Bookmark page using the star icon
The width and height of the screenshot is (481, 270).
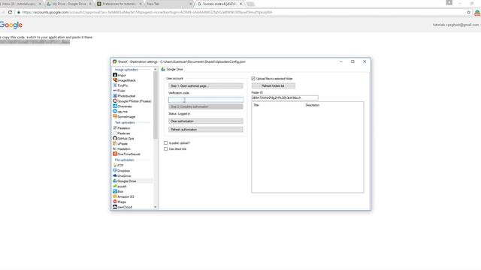pos(468,12)
